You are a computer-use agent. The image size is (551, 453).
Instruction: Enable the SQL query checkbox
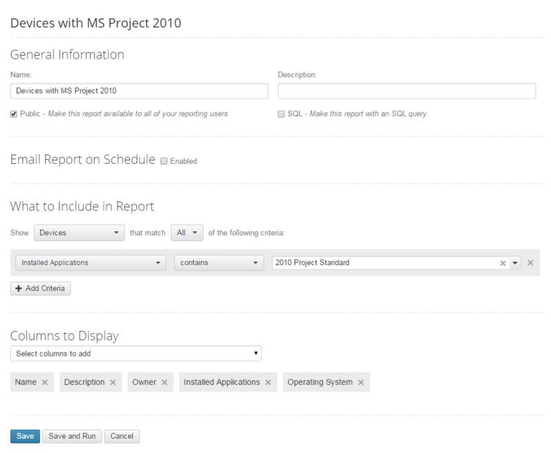(281, 114)
